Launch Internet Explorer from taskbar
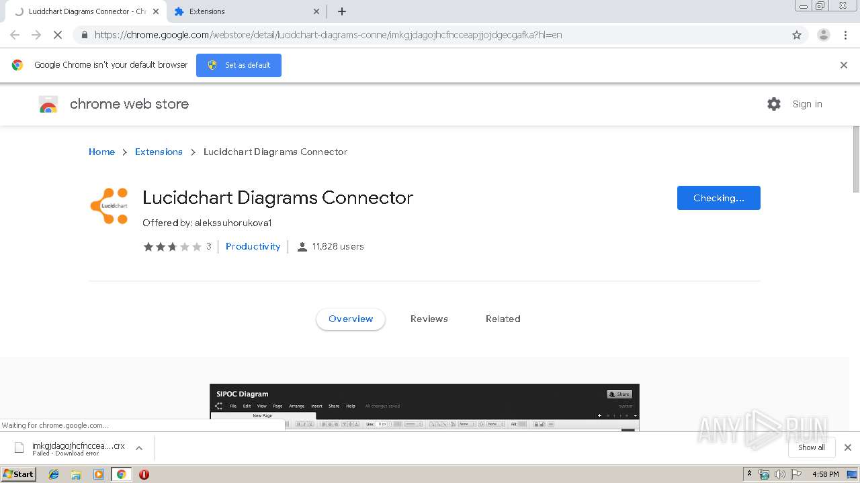Image resolution: width=860 pixels, height=483 pixels. point(54,474)
